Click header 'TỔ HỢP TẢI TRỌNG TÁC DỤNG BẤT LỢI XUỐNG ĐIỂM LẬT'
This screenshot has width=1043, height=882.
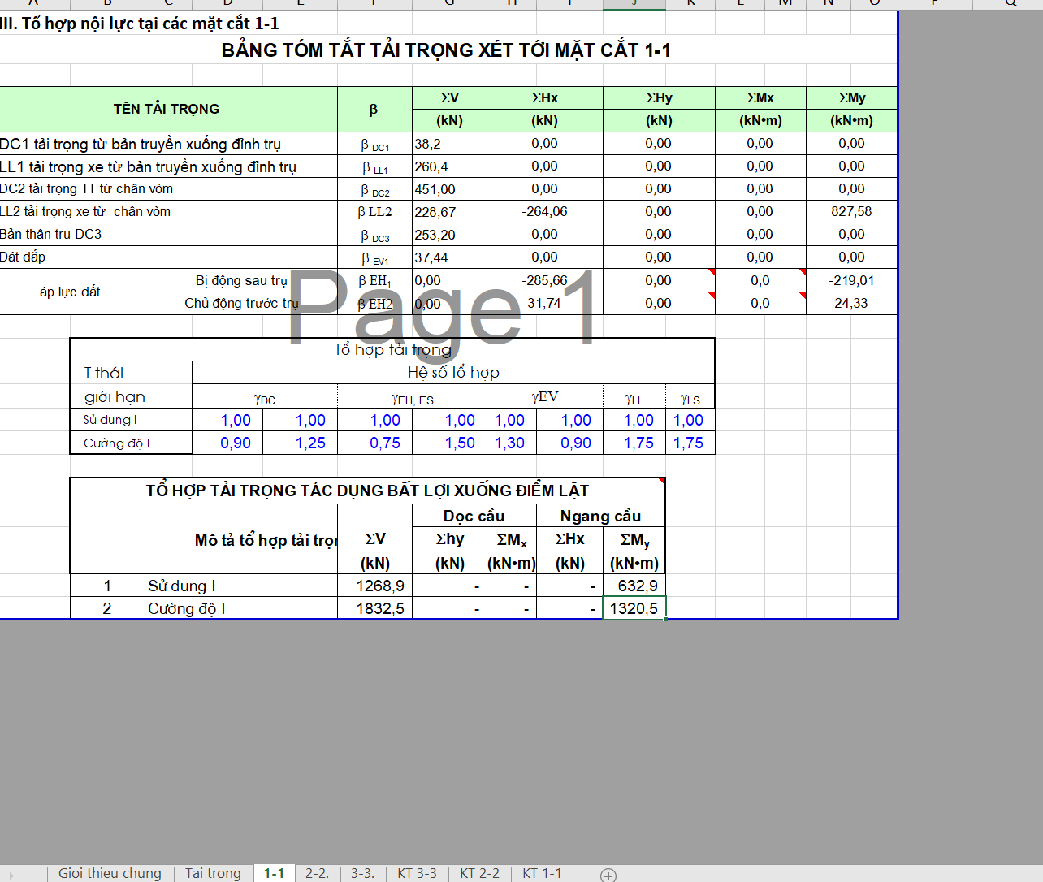[367, 491]
